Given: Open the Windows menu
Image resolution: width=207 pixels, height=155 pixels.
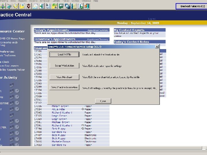Looking at the screenshot, I should pos(86,1).
